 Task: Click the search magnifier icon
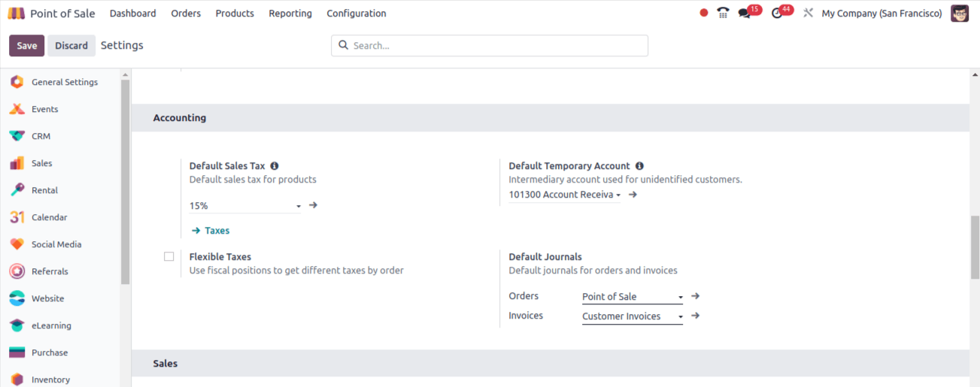(x=344, y=45)
